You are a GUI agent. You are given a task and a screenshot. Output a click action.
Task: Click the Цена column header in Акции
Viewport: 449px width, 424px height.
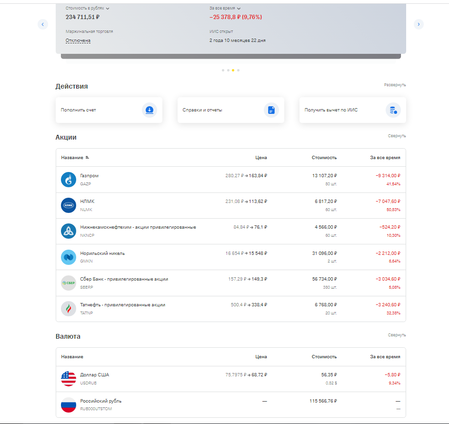(261, 158)
